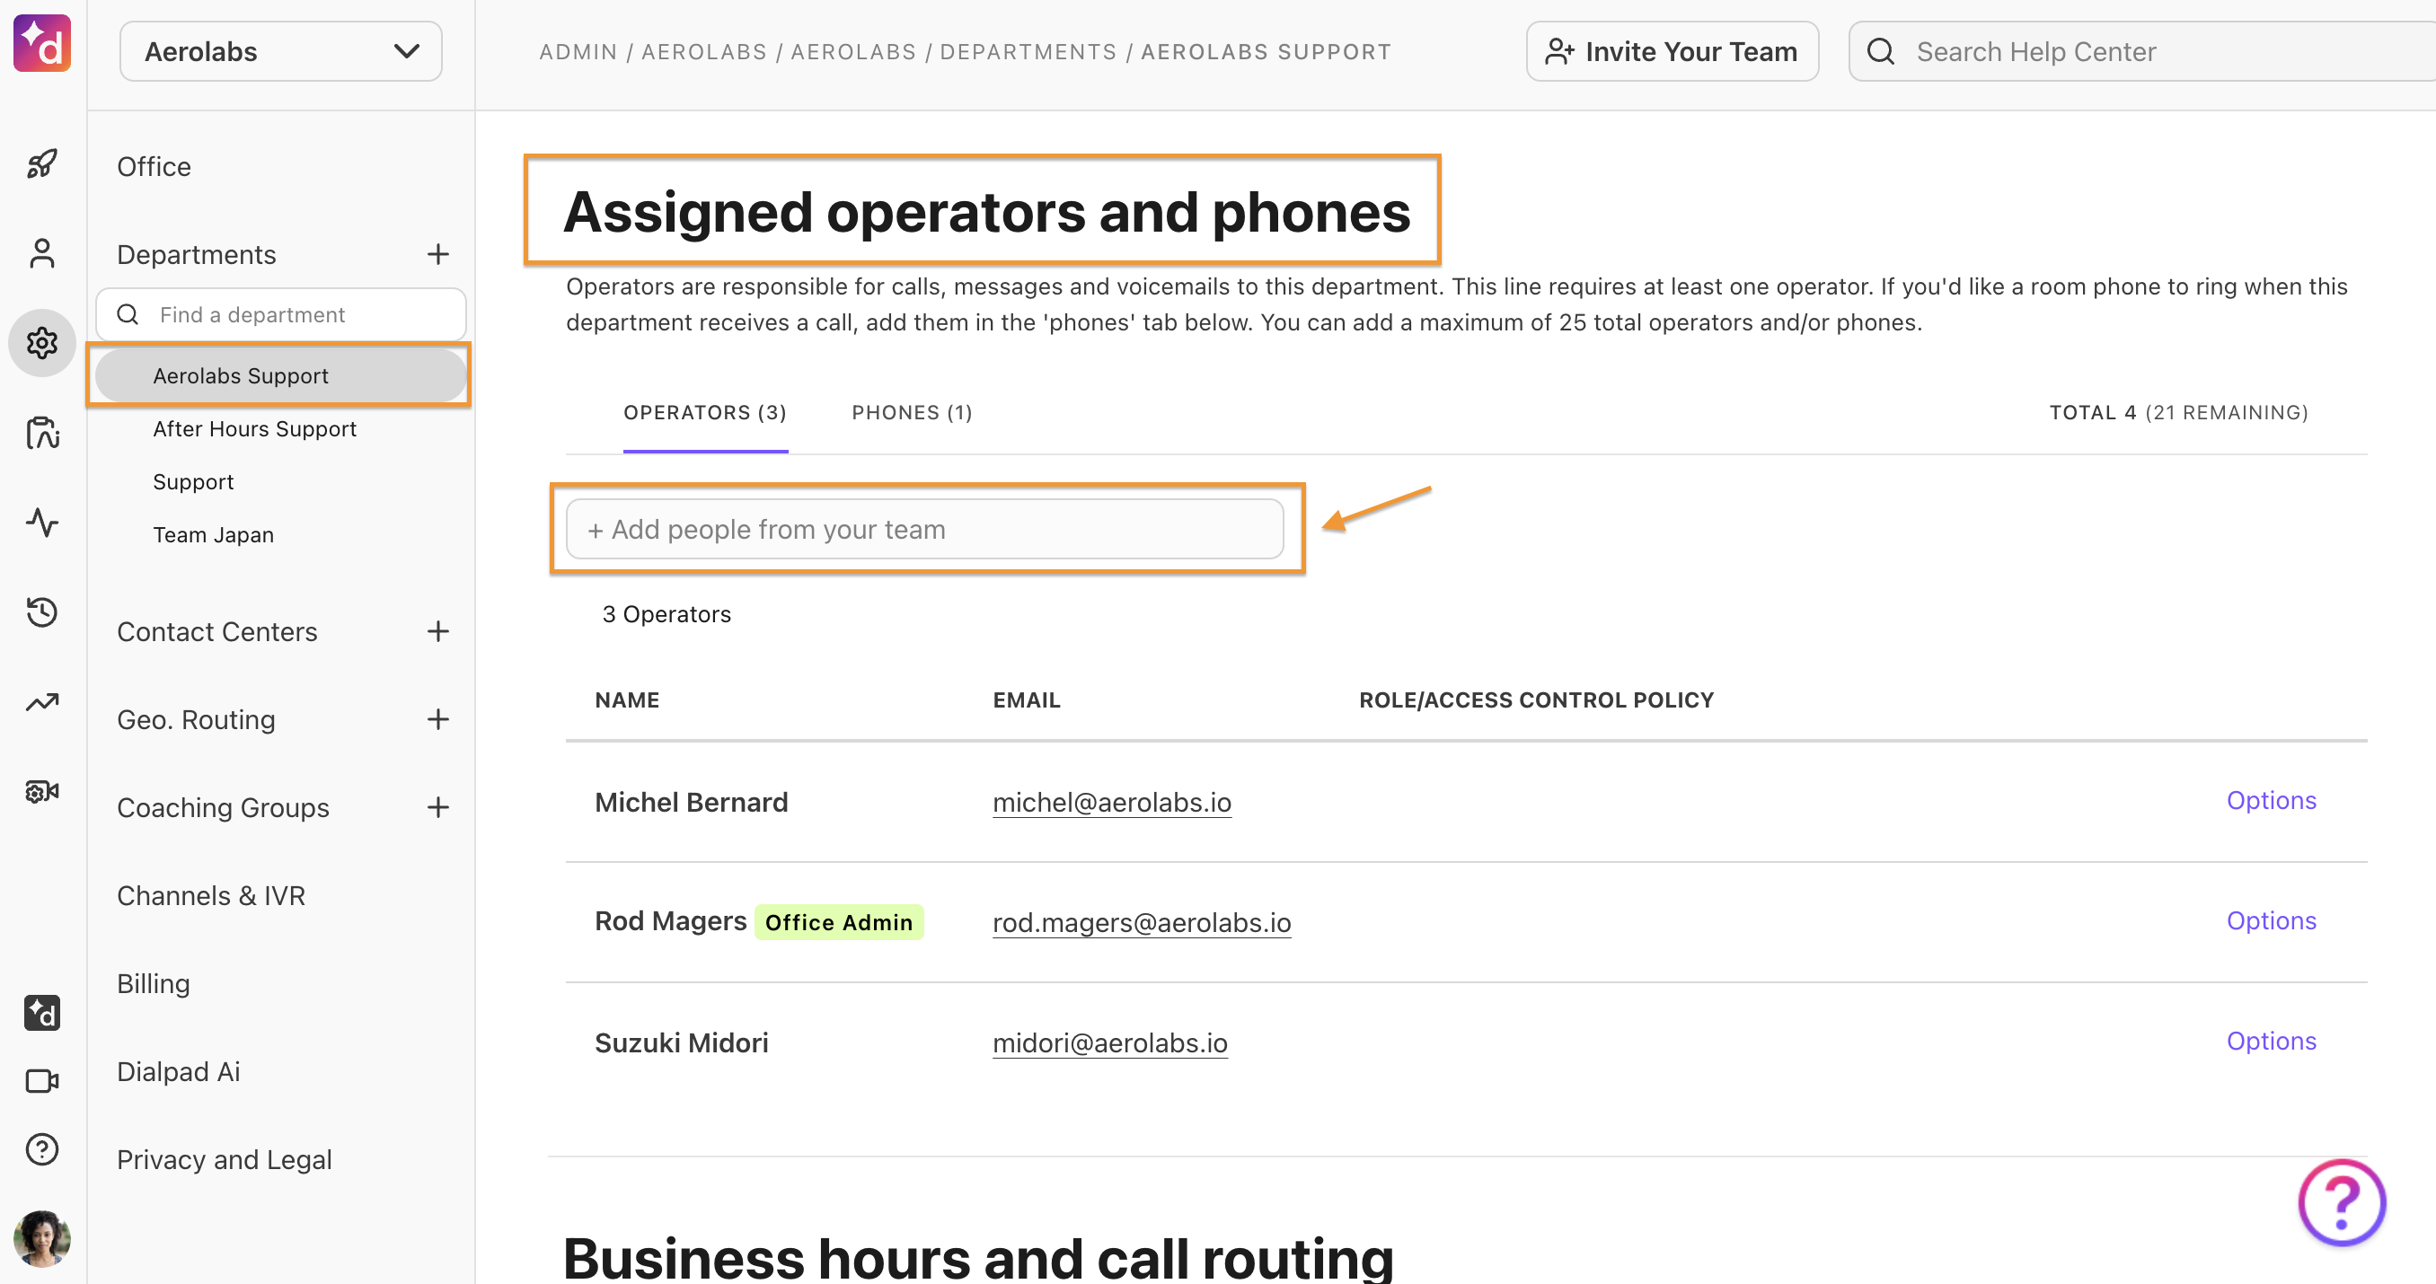Add Geo. Routing with plus icon

[x=437, y=718]
